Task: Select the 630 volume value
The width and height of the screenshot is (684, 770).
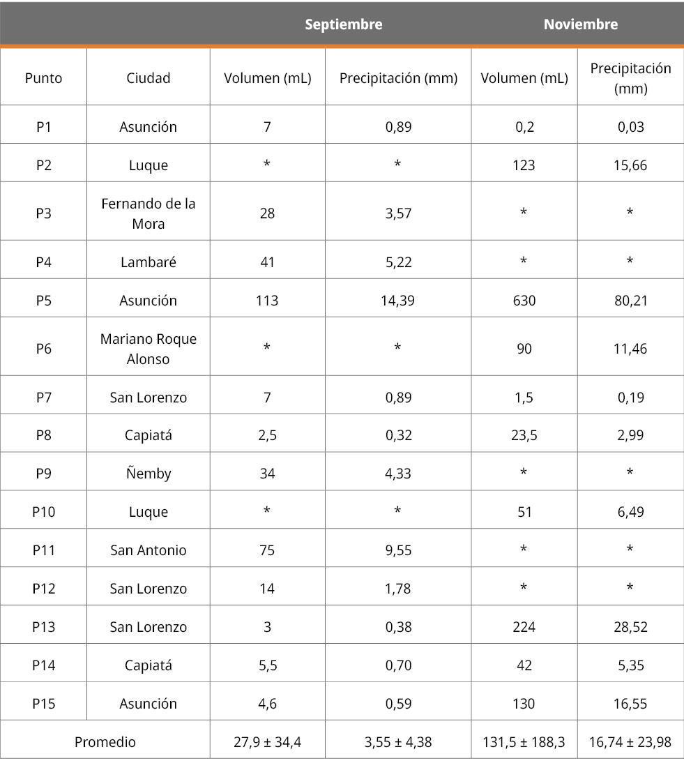Action: 524,301
